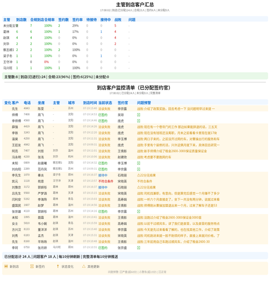The height and width of the screenshot is (284, 270).
Task: Click red 战败 count 5 in 未分配主管 row
Action: 115,26
